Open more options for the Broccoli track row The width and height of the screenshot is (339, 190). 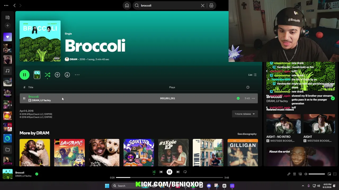click(x=253, y=98)
